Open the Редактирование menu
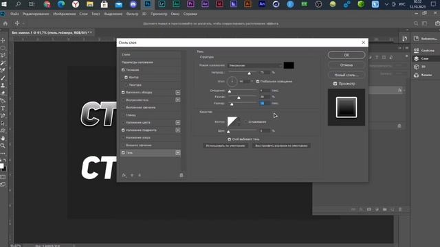The width and height of the screenshot is (440, 247). 36,14
